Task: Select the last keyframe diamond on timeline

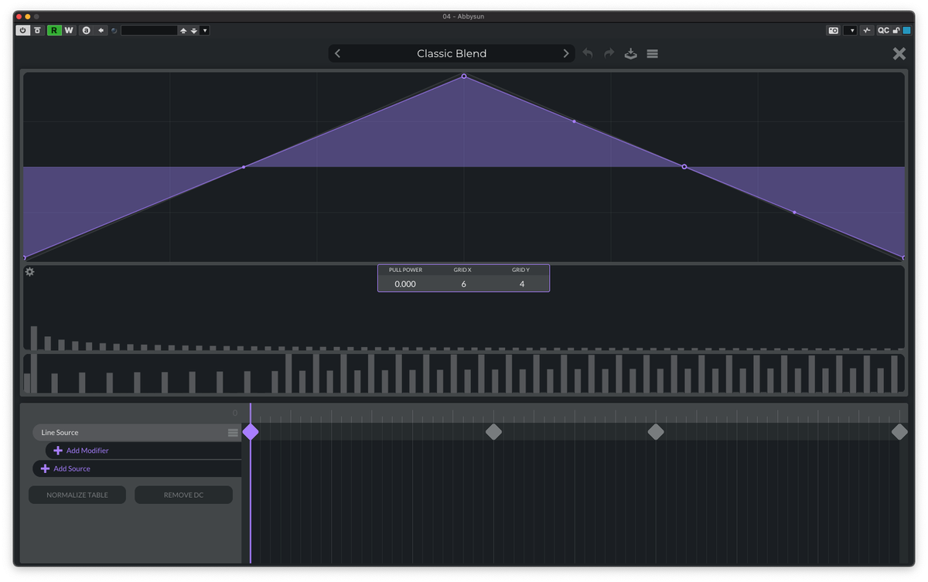Action: (x=899, y=432)
